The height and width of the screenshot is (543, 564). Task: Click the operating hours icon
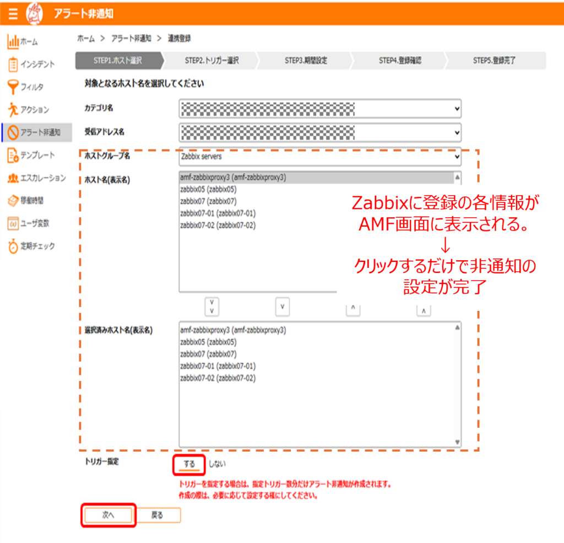point(13,201)
